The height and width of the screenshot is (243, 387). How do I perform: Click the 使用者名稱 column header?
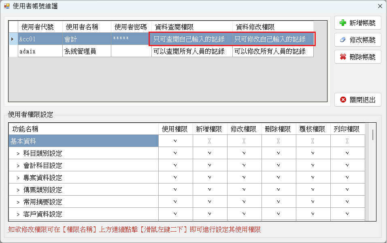click(x=87, y=27)
